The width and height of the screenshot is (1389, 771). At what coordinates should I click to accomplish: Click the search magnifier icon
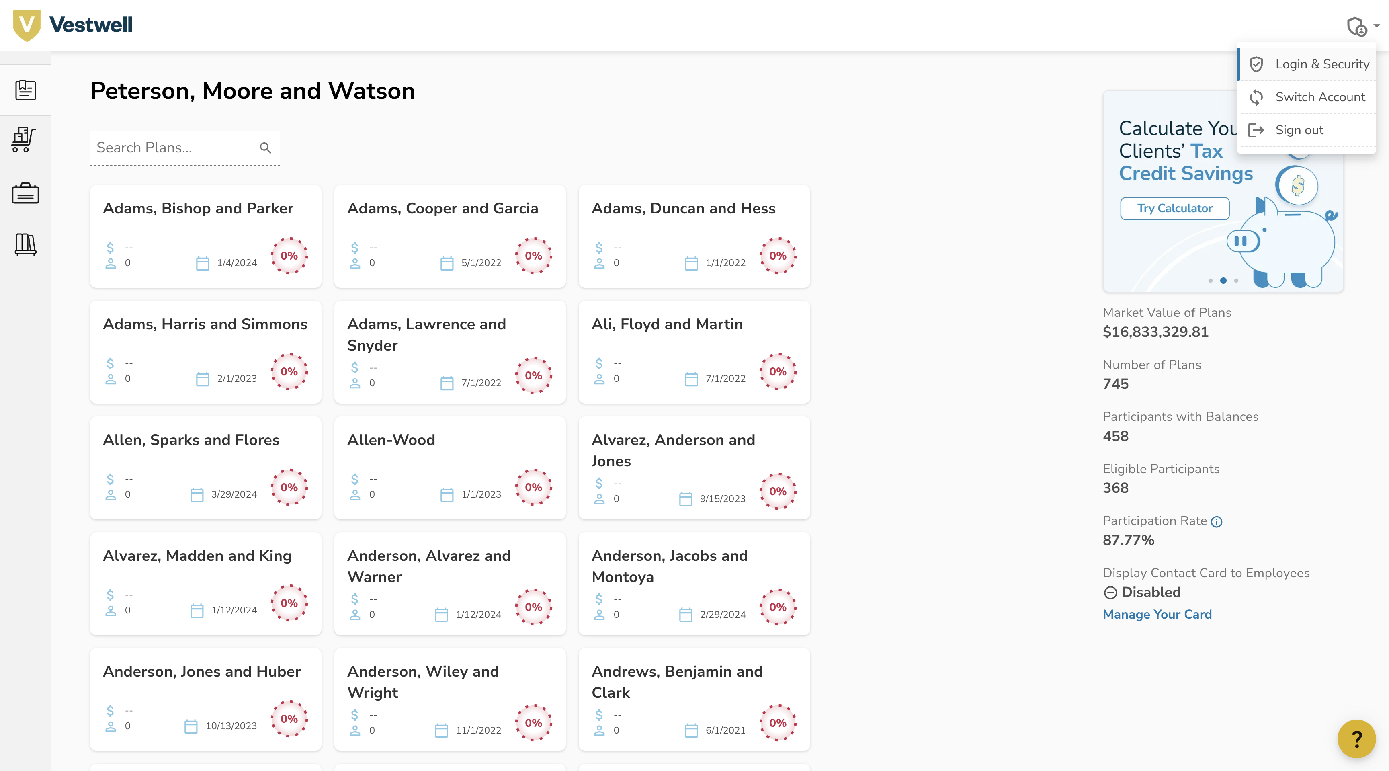(x=265, y=148)
